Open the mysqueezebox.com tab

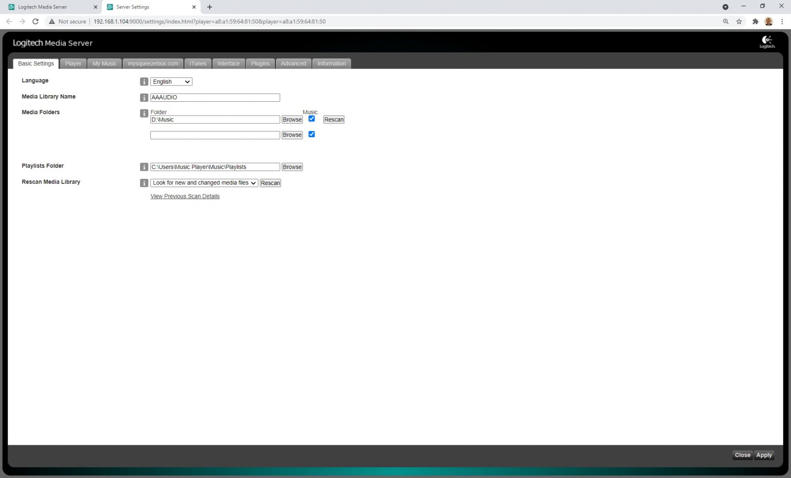click(153, 64)
